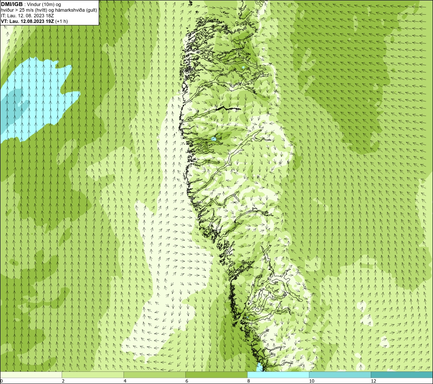This screenshot has height=384, width=433.
Task: Click the thick black fjord line on the map
Action: [229, 109]
